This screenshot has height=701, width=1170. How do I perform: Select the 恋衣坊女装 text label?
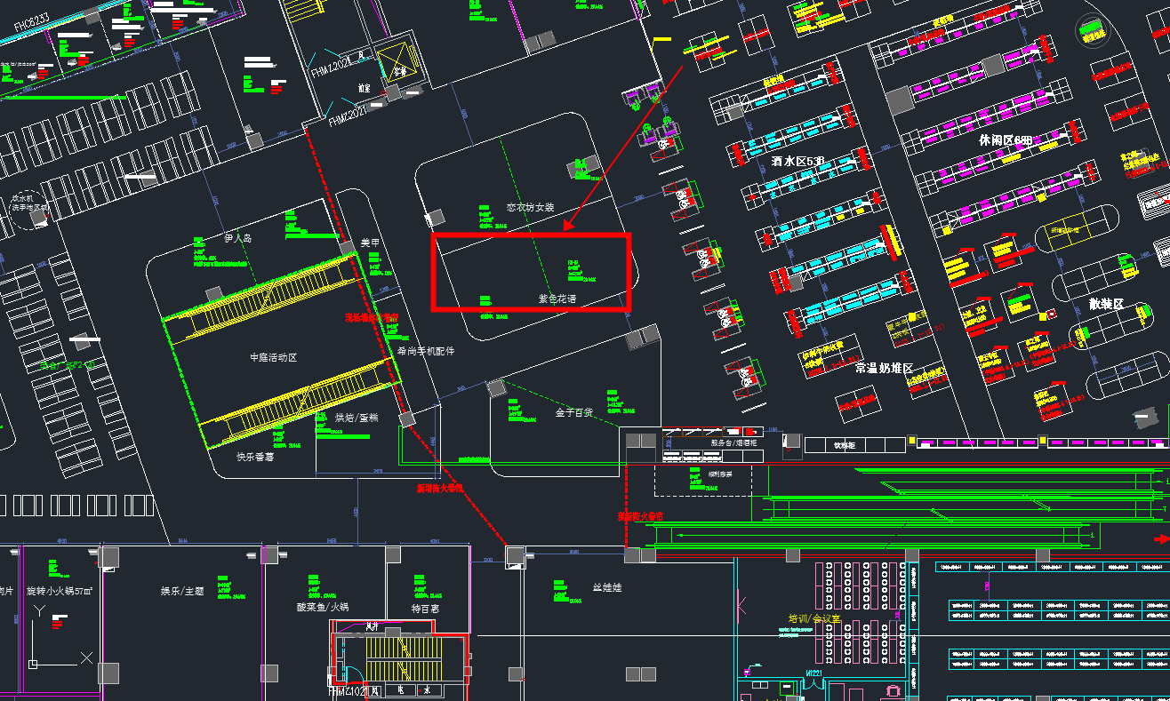click(530, 207)
